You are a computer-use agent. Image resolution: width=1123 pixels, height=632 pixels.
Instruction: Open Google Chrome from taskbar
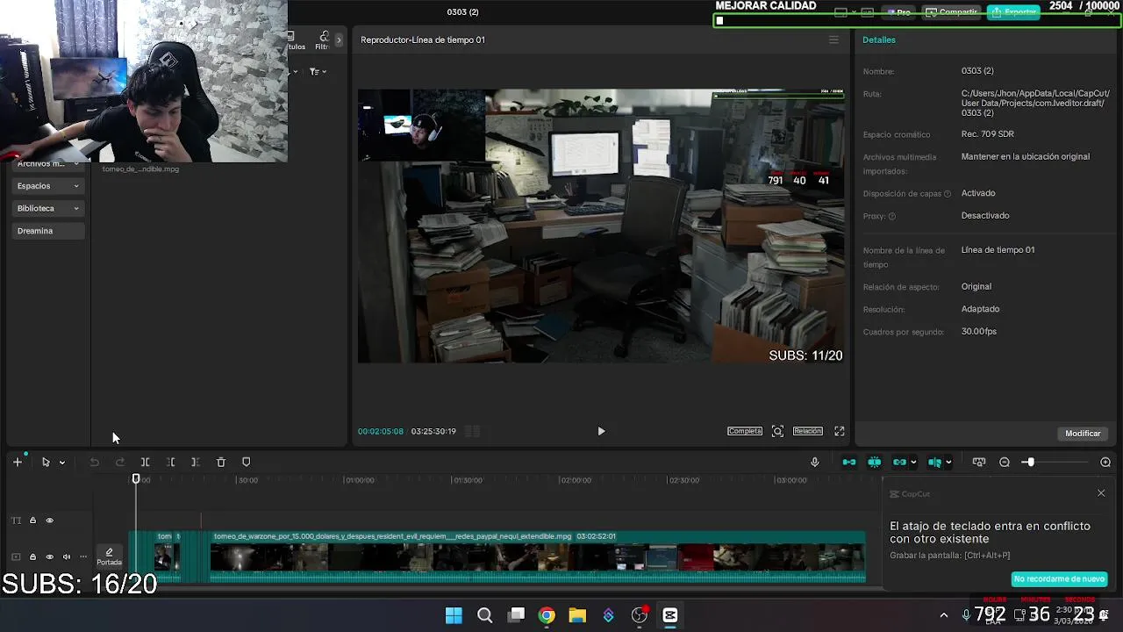pyautogui.click(x=547, y=615)
